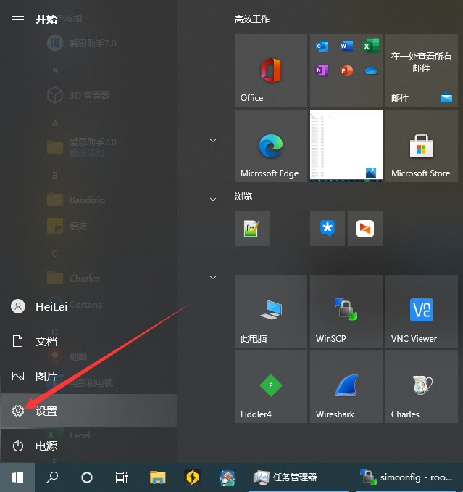Image resolution: width=463 pixels, height=492 pixels.
Task: Open Cortana circle on taskbar
Action: click(87, 477)
